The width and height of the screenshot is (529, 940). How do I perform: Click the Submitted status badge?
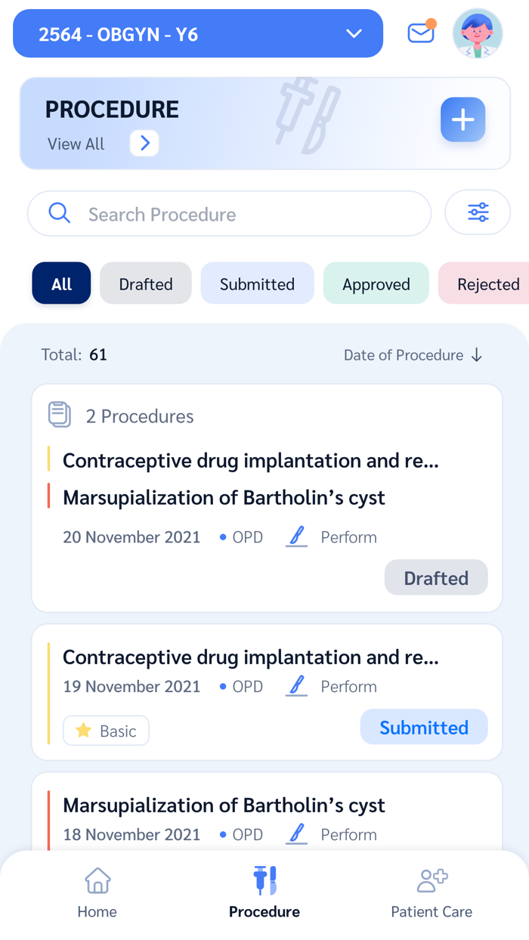tap(423, 727)
